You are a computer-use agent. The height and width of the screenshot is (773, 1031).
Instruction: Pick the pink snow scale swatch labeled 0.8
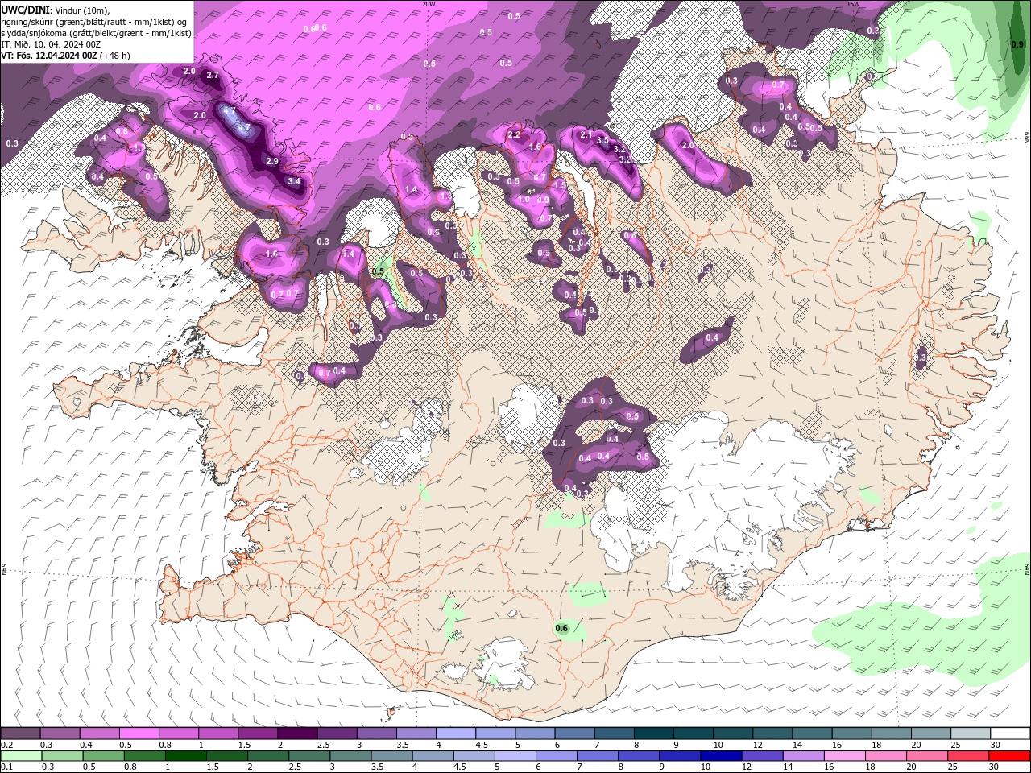(178, 734)
